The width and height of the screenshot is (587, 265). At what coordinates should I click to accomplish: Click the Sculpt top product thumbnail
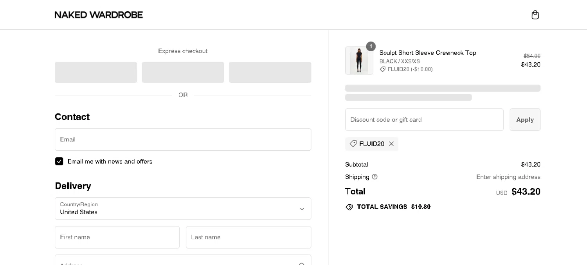tap(359, 61)
